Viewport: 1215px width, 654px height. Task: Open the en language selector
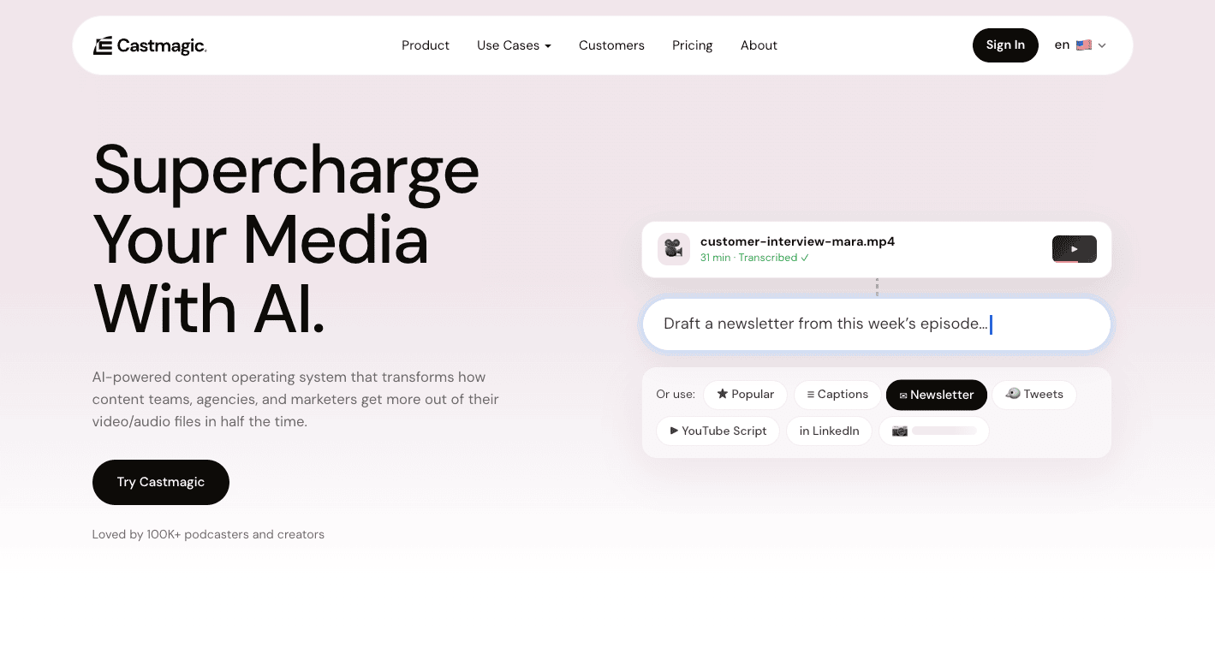(x=1081, y=45)
